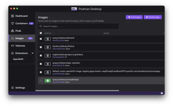This screenshot has height=106, width=173.
Task: Click the Pods icon in sidebar
Action: [12, 31]
